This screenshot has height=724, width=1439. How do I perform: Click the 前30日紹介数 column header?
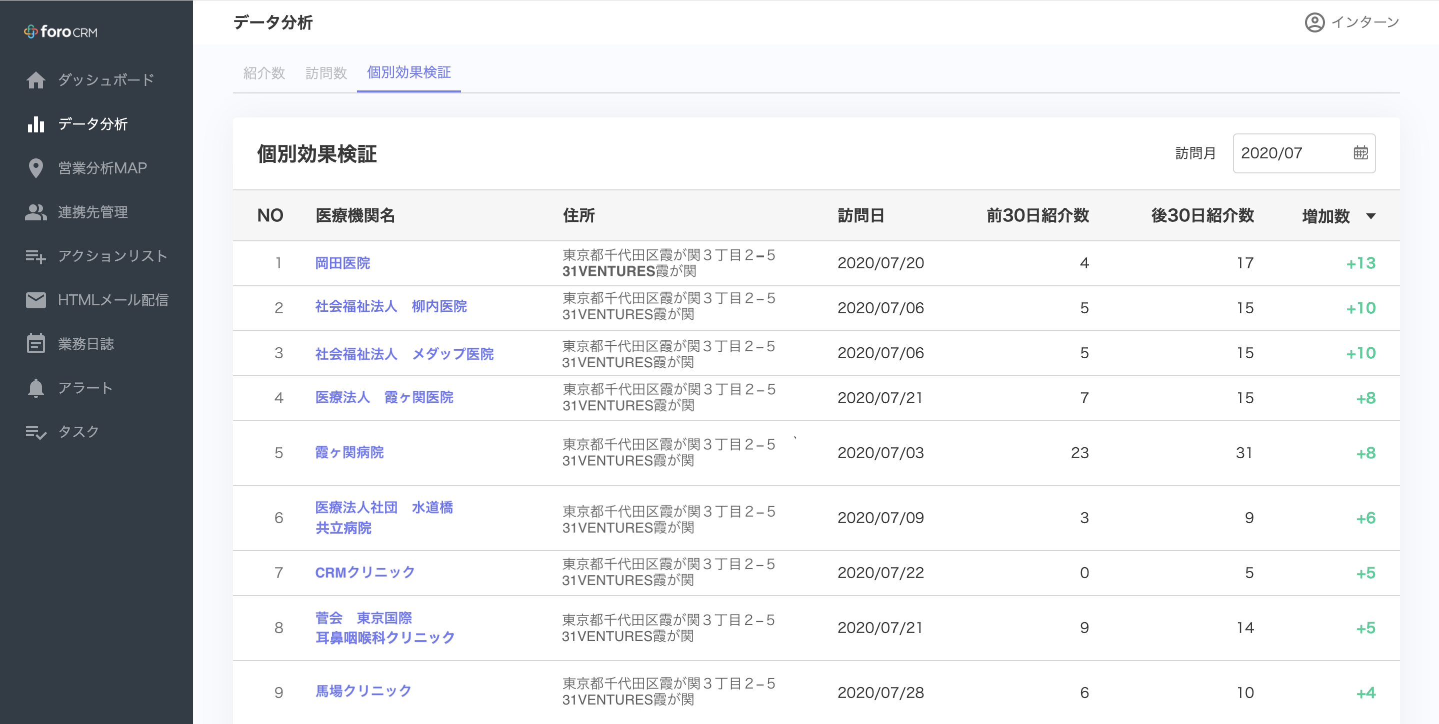[x=1037, y=215]
